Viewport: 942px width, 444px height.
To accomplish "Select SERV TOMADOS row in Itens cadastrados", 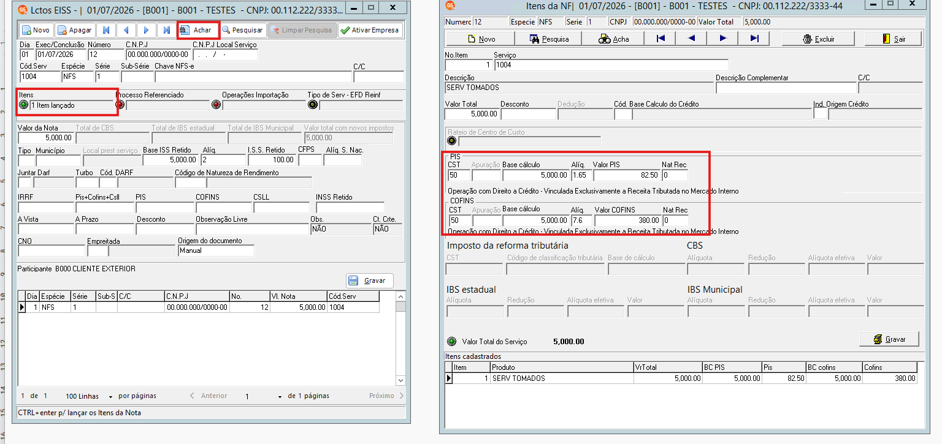I will tap(681, 378).
